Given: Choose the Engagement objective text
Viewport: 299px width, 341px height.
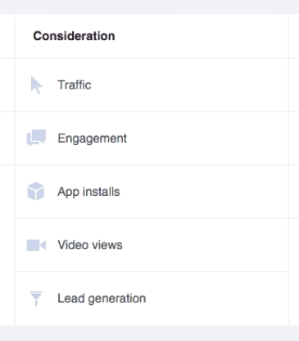Looking at the screenshot, I should coord(92,139).
